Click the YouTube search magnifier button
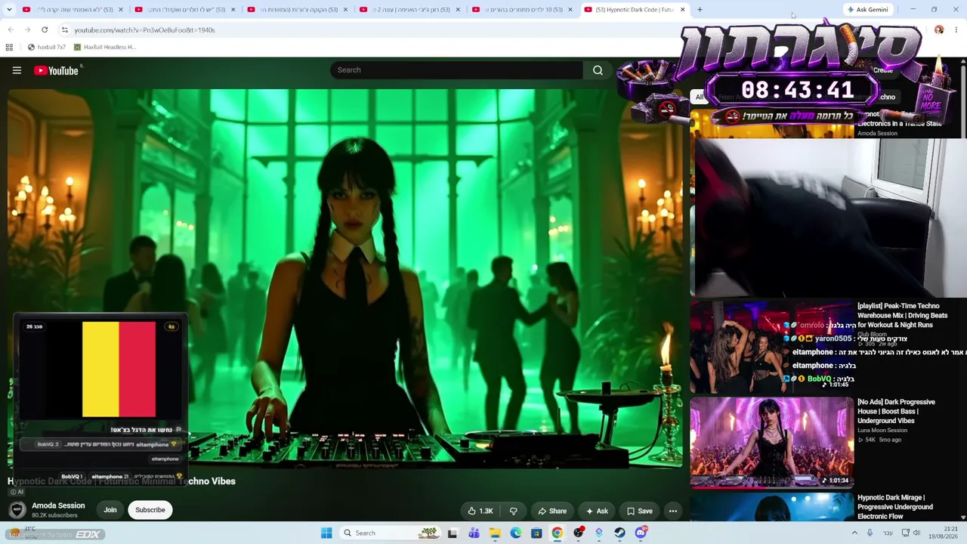 [x=598, y=70]
